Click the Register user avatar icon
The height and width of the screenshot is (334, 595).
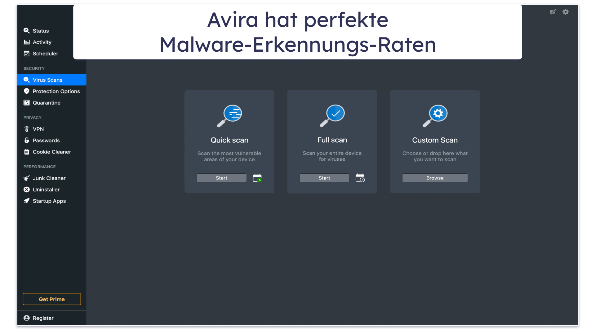tap(27, 318)
